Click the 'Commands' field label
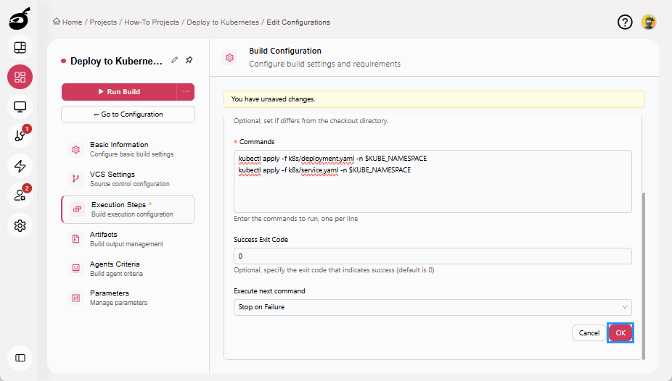This screenshot has width=672, height=381. [x=257, y=141]
